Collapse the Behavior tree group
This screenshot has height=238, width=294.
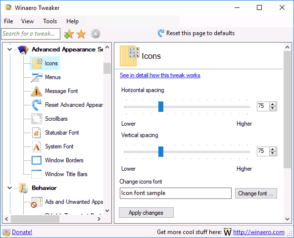[9, 188]
